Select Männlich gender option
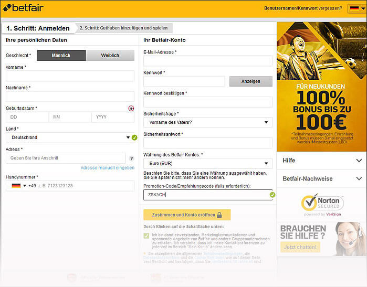367x287 pixels. pos(61,56)
